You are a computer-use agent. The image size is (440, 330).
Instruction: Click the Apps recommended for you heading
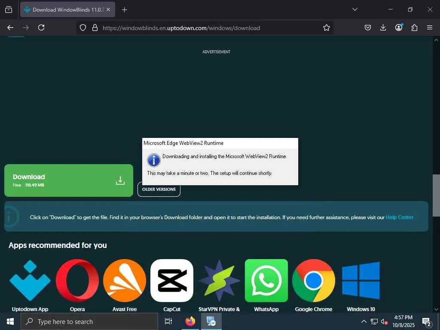click(58, 245)
